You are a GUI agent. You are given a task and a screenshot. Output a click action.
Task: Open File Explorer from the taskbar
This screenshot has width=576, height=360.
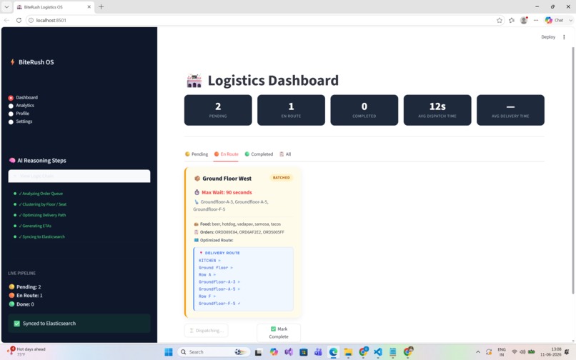tap(348, 352)
